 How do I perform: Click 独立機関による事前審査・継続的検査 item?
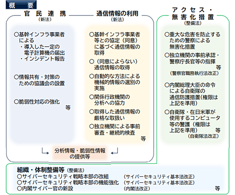(x=115, y=130)
